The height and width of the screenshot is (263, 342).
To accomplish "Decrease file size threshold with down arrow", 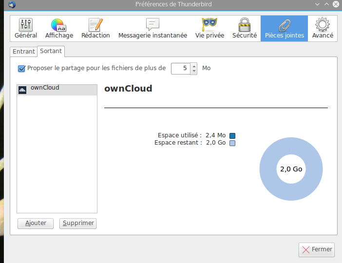I will click(194, 71).
